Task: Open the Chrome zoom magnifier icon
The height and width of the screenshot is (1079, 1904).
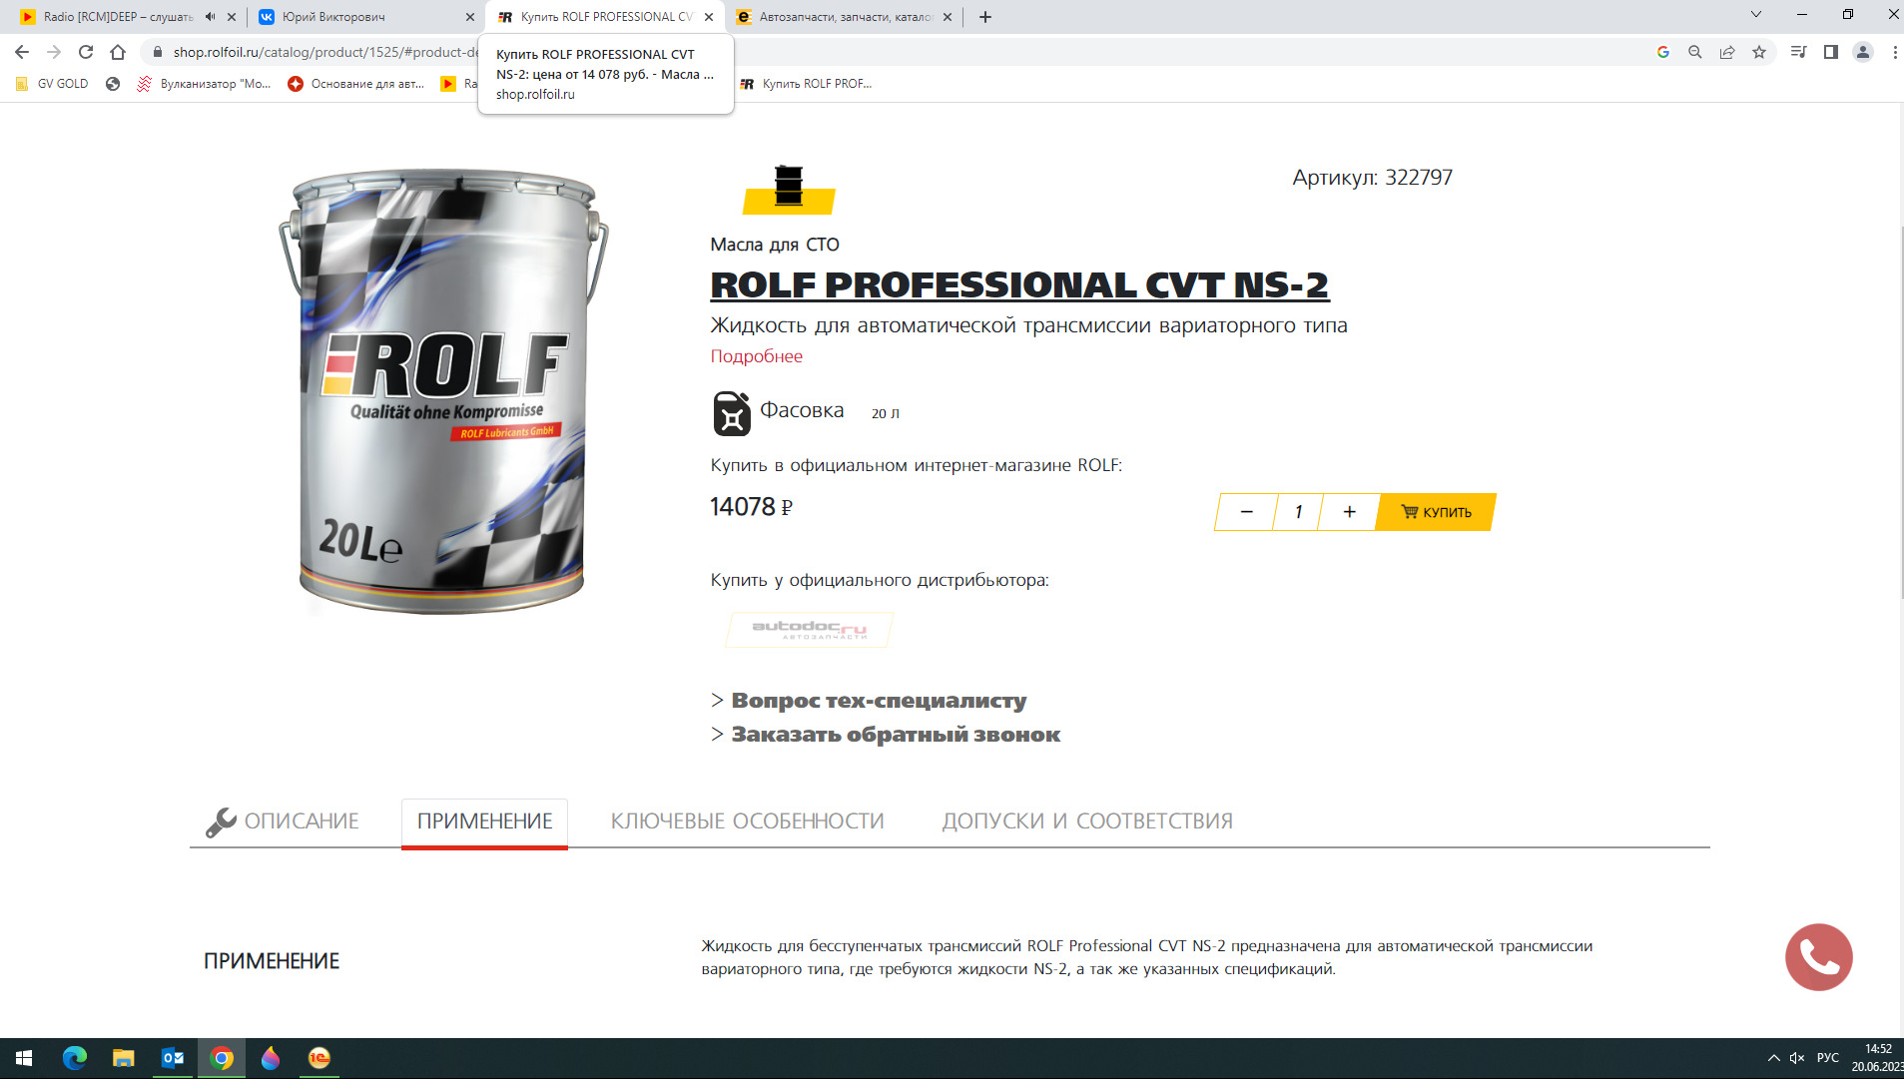Action: click(x=1695, y=52)
